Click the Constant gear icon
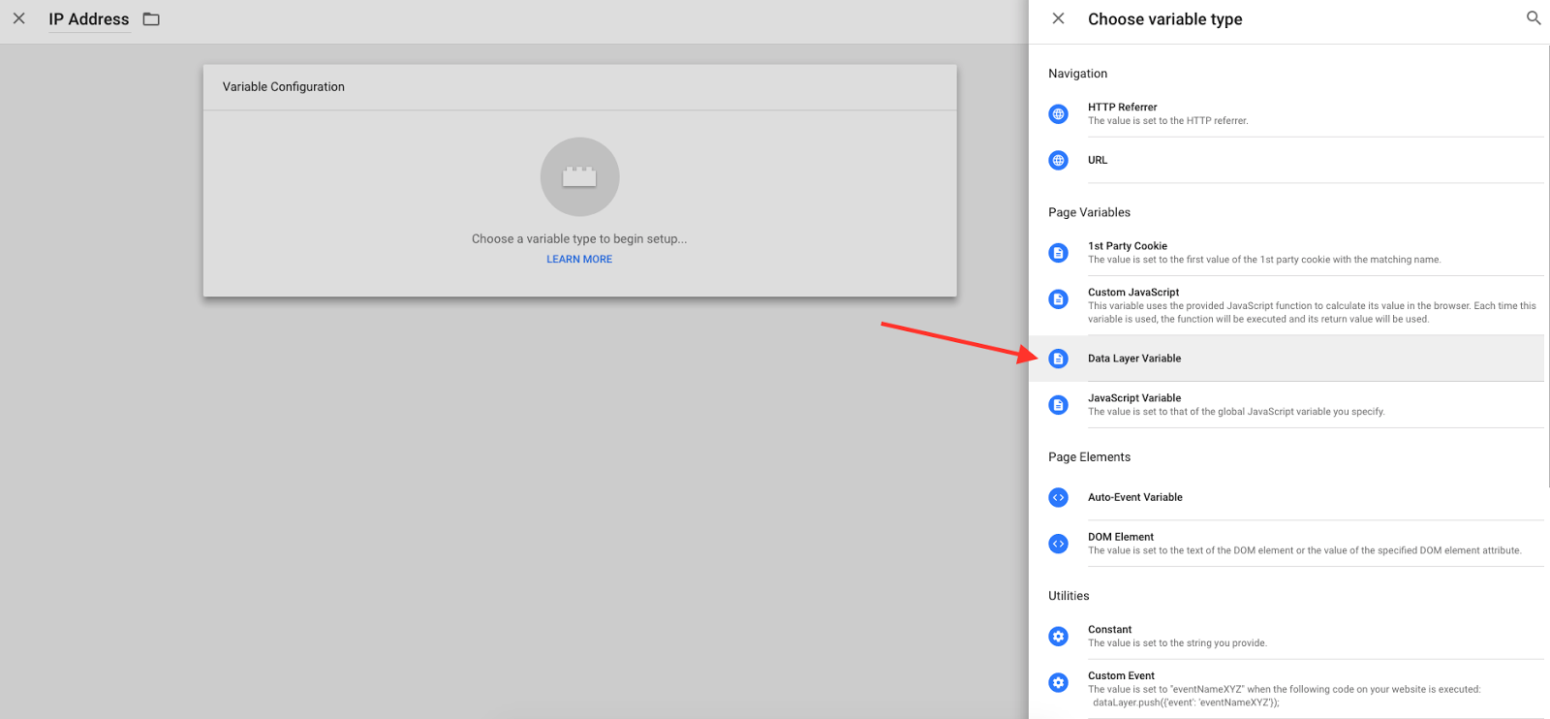 [x=1058, y=637]
